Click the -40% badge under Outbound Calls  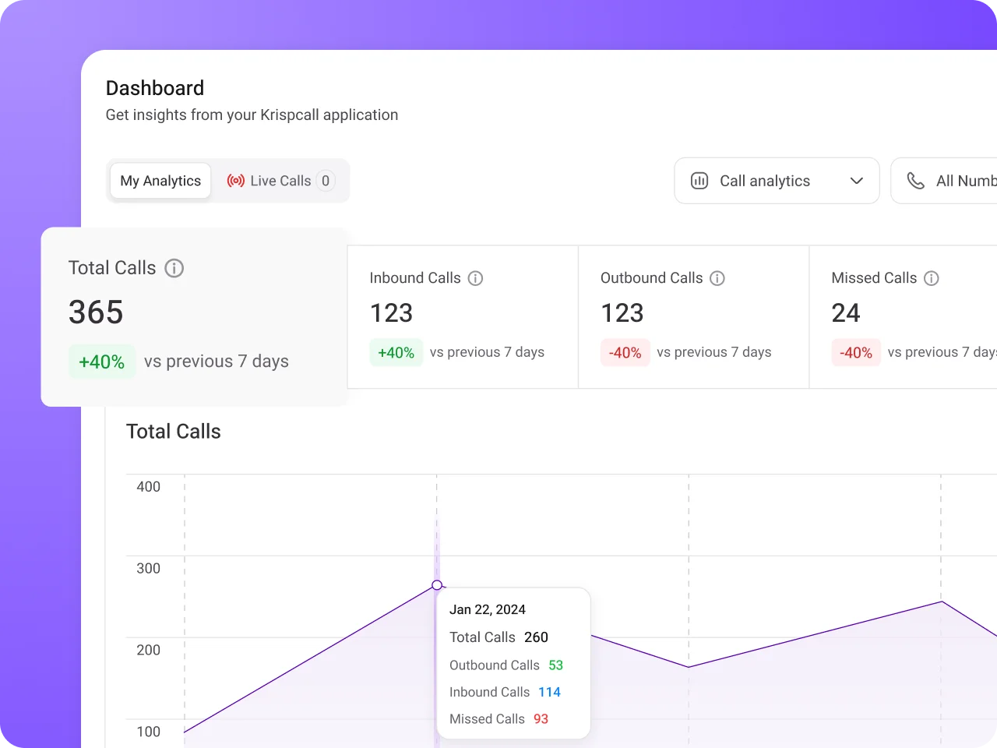[625, 352]
